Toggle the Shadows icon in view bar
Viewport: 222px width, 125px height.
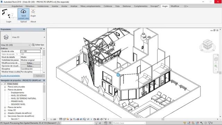(71, 119)
